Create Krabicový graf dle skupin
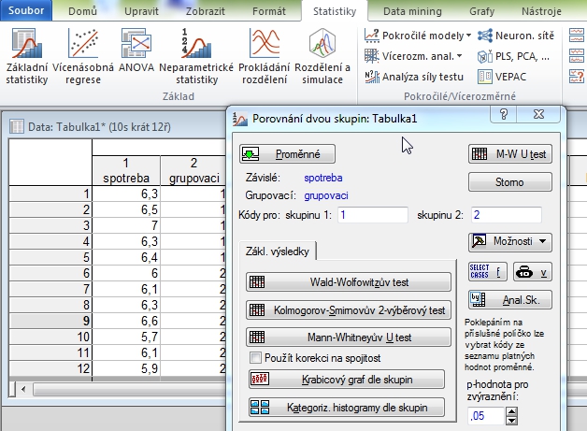 pos(347,380)
